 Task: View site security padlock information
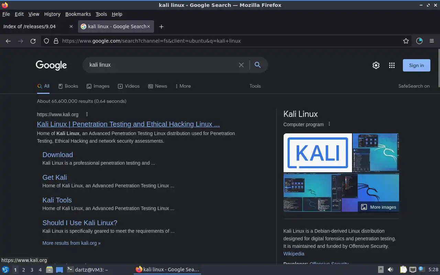click(x=56, y=41)
